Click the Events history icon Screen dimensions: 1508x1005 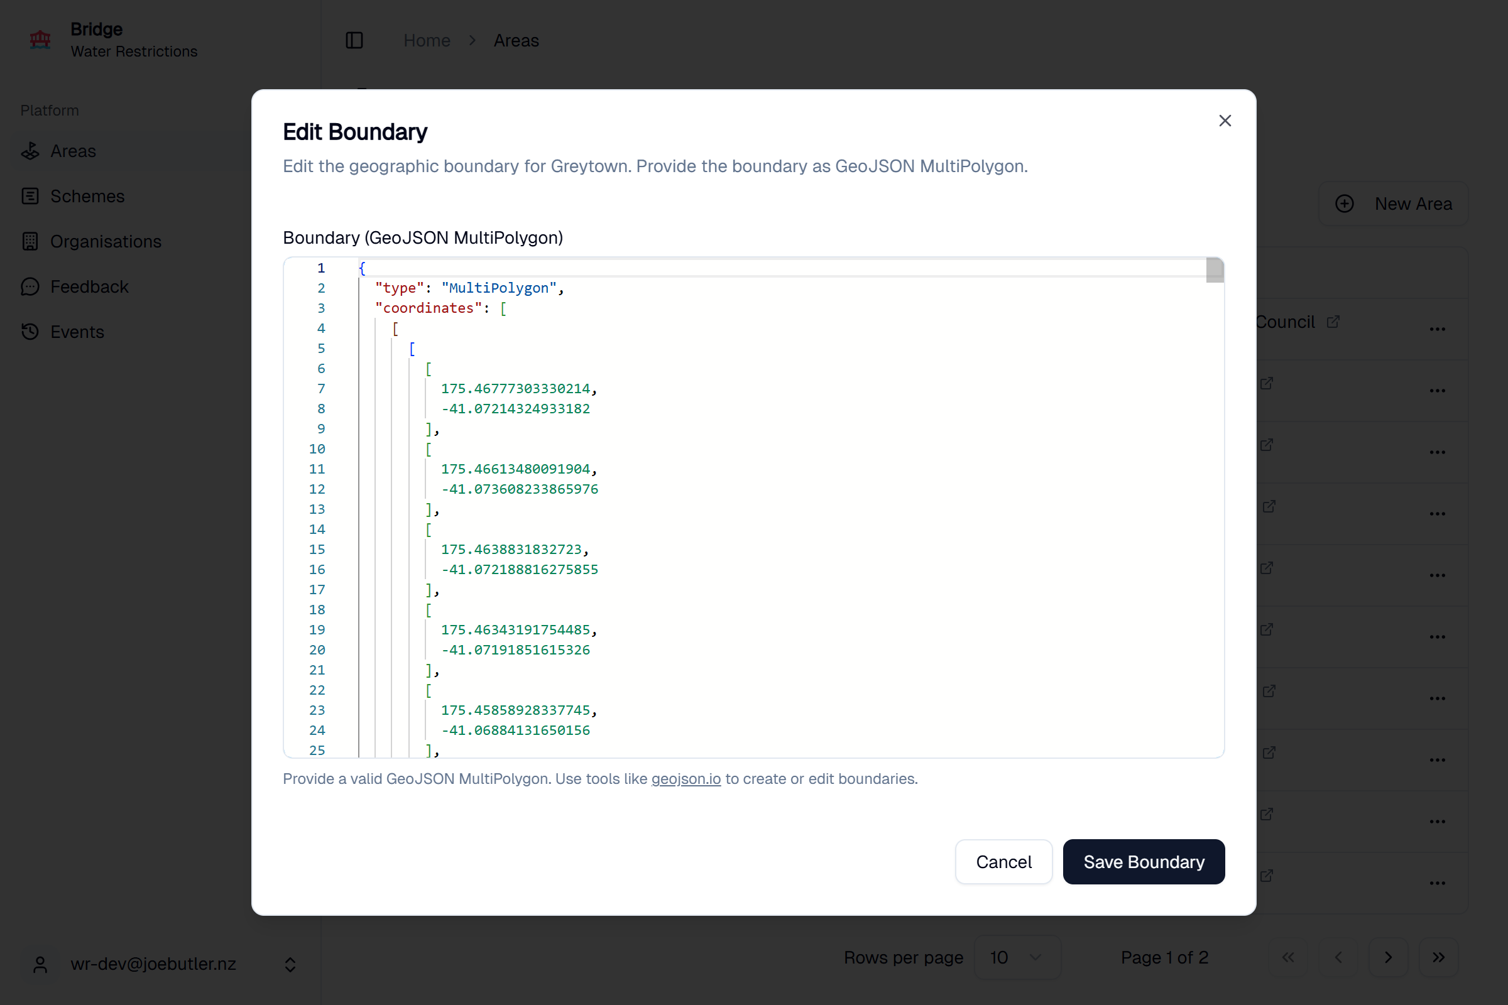tap(30, 332)
